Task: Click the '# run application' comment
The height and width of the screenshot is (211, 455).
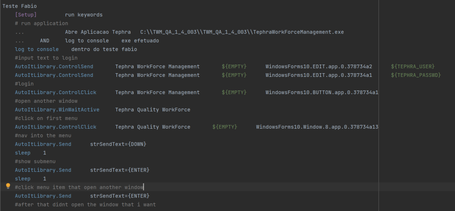Action: pos(41,24)
